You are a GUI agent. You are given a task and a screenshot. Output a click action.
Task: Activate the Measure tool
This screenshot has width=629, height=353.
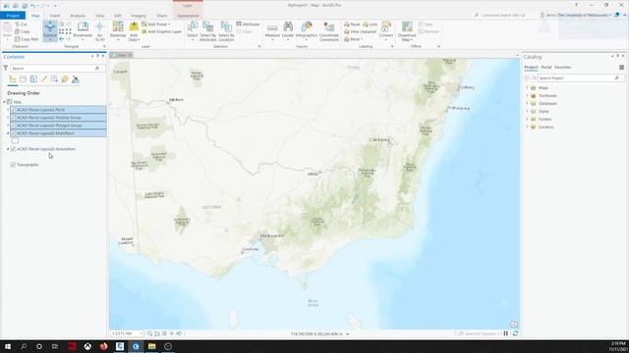pyautogui.click(x=272, y=30)
